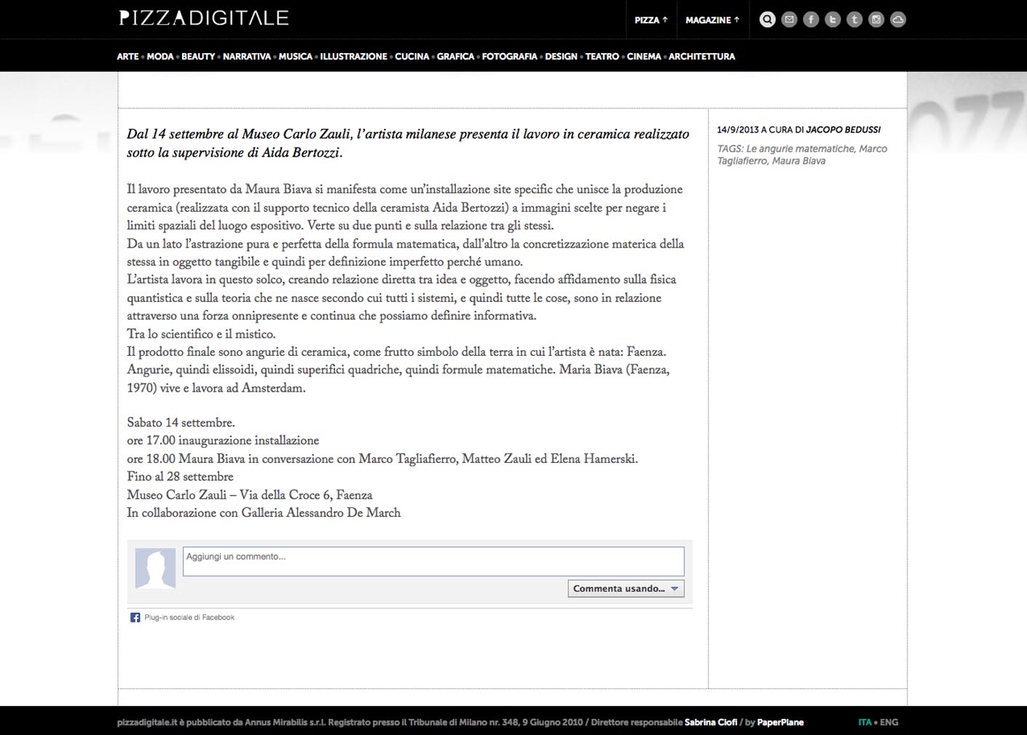Open the Le angurie matematiche tag
The image size is (1027, 735).
800,148
